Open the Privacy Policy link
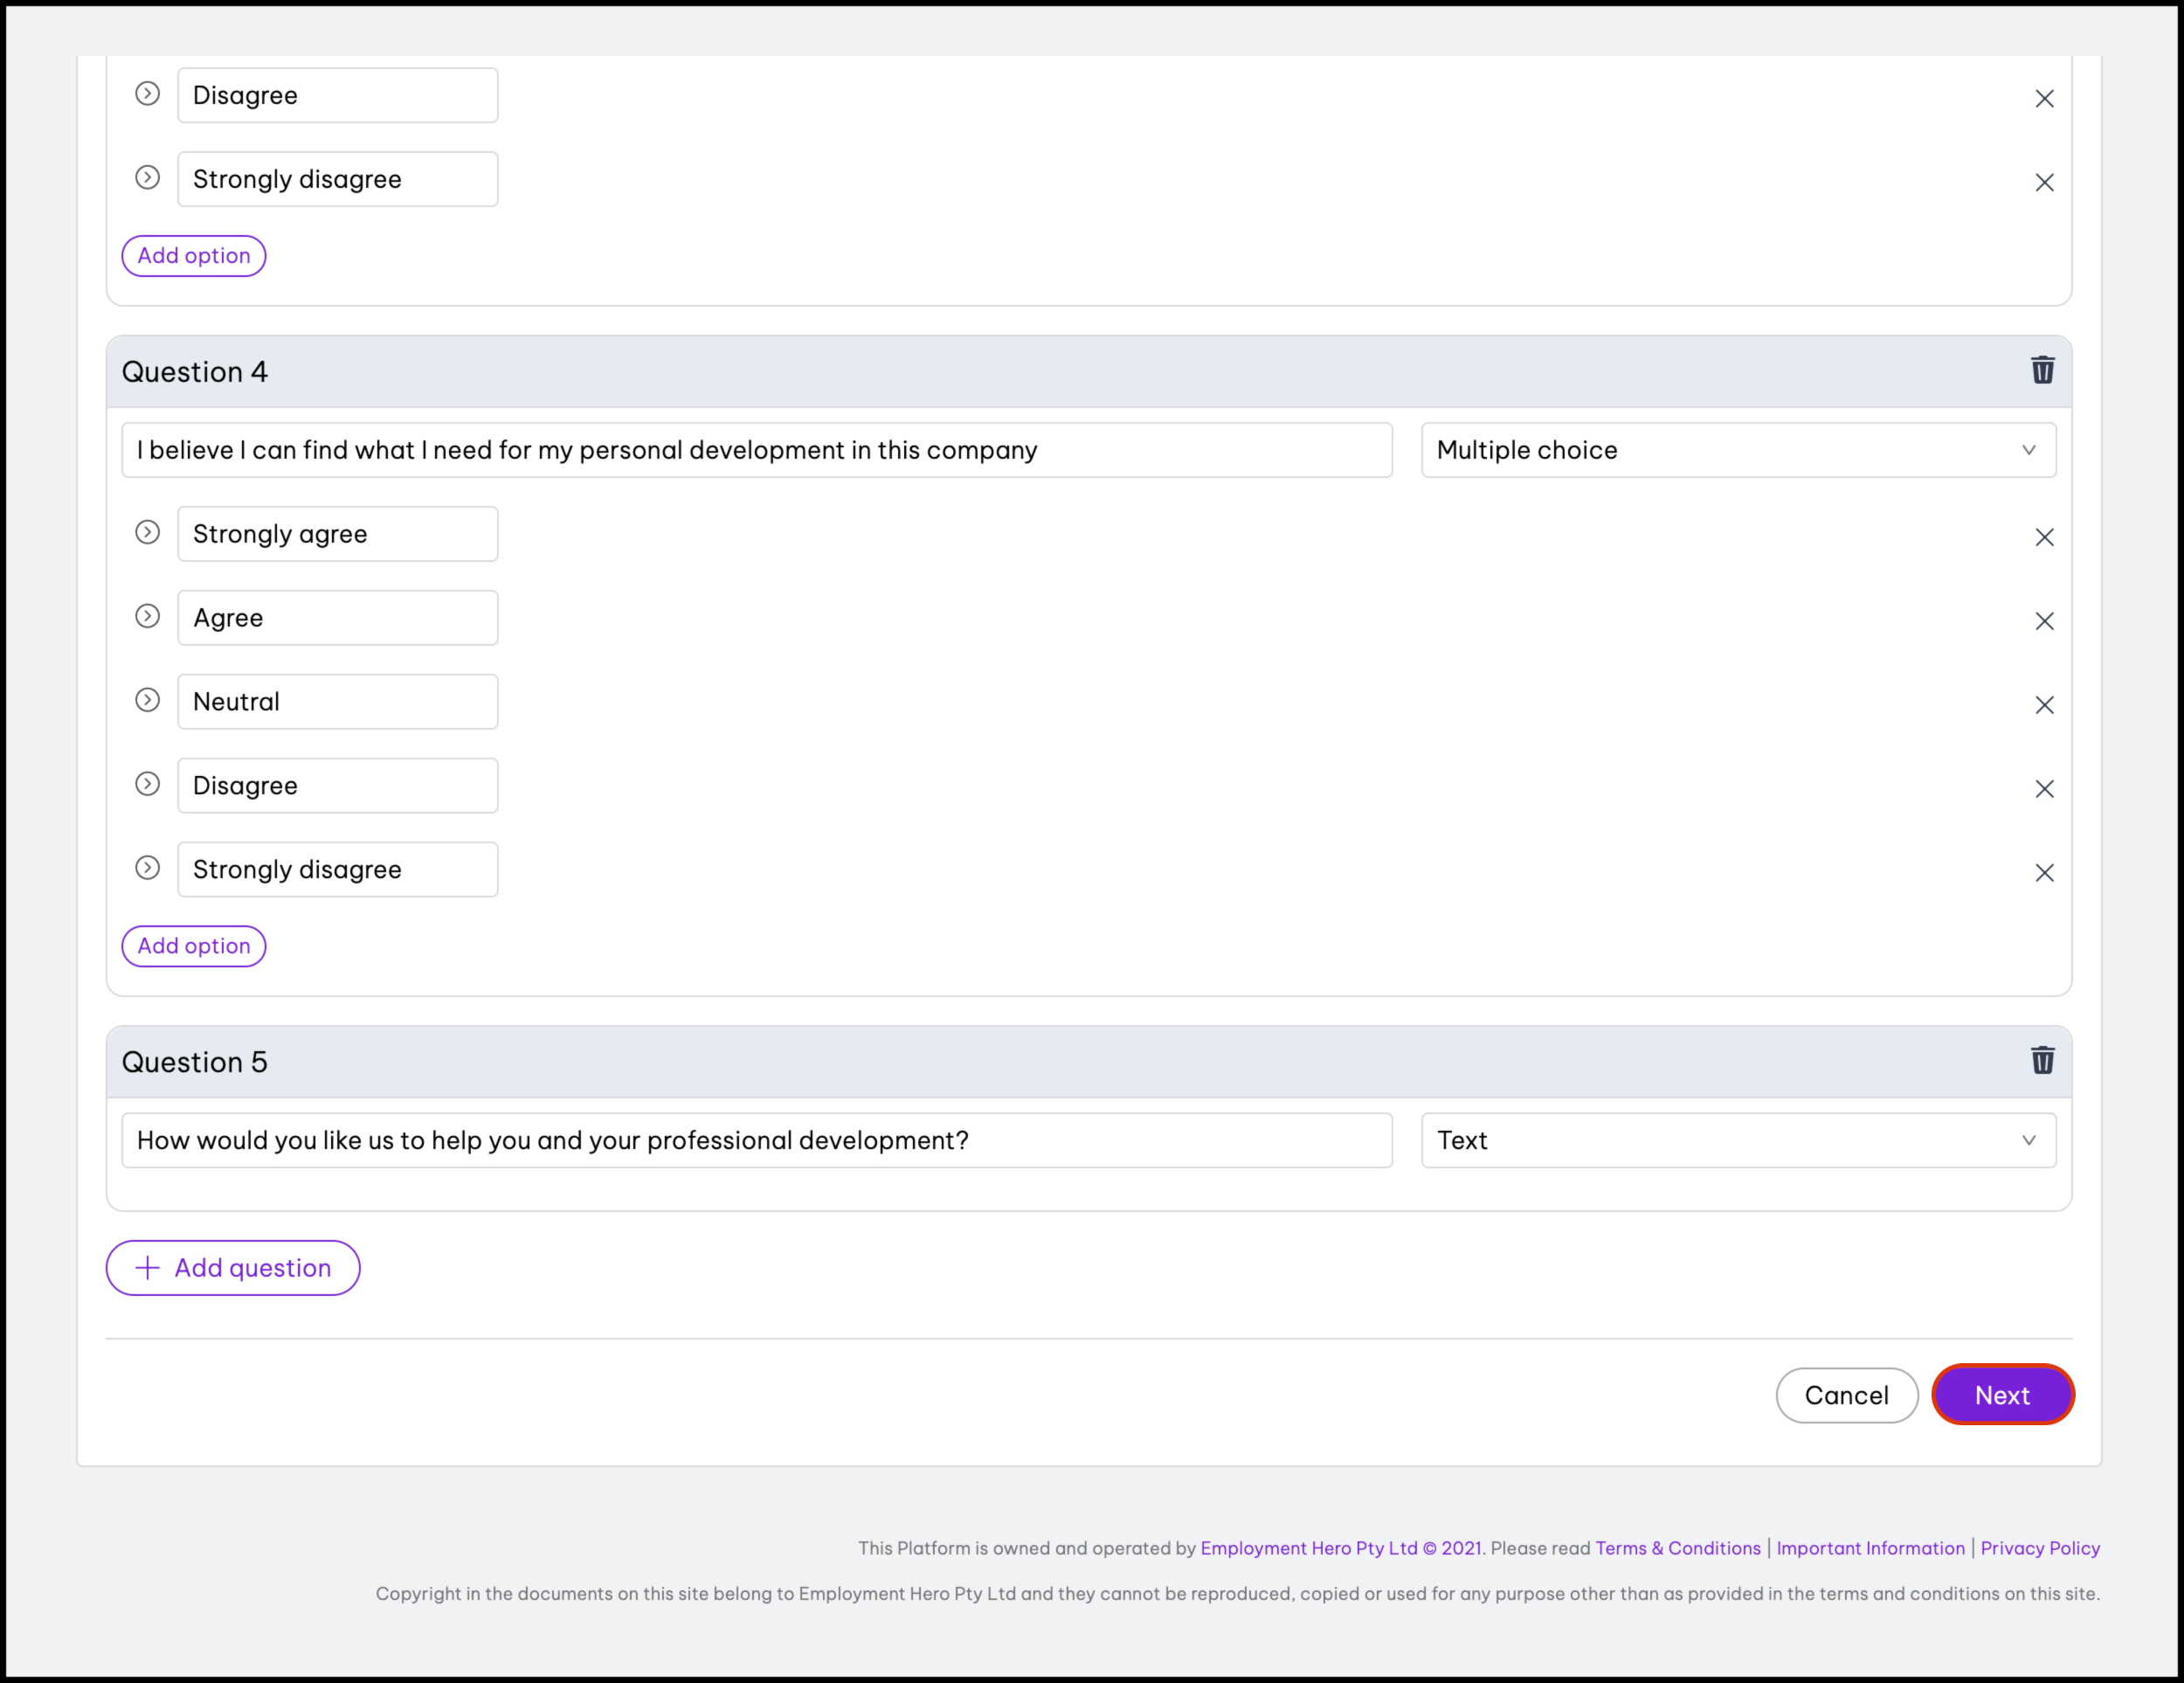 point(2039,1548)
